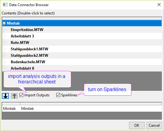Click the wide second column header of the lower list
The width and height of the screenshot is (164, 131).
point(91,104)
